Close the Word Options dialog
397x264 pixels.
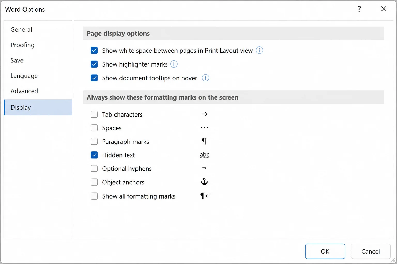coord(384,9)
